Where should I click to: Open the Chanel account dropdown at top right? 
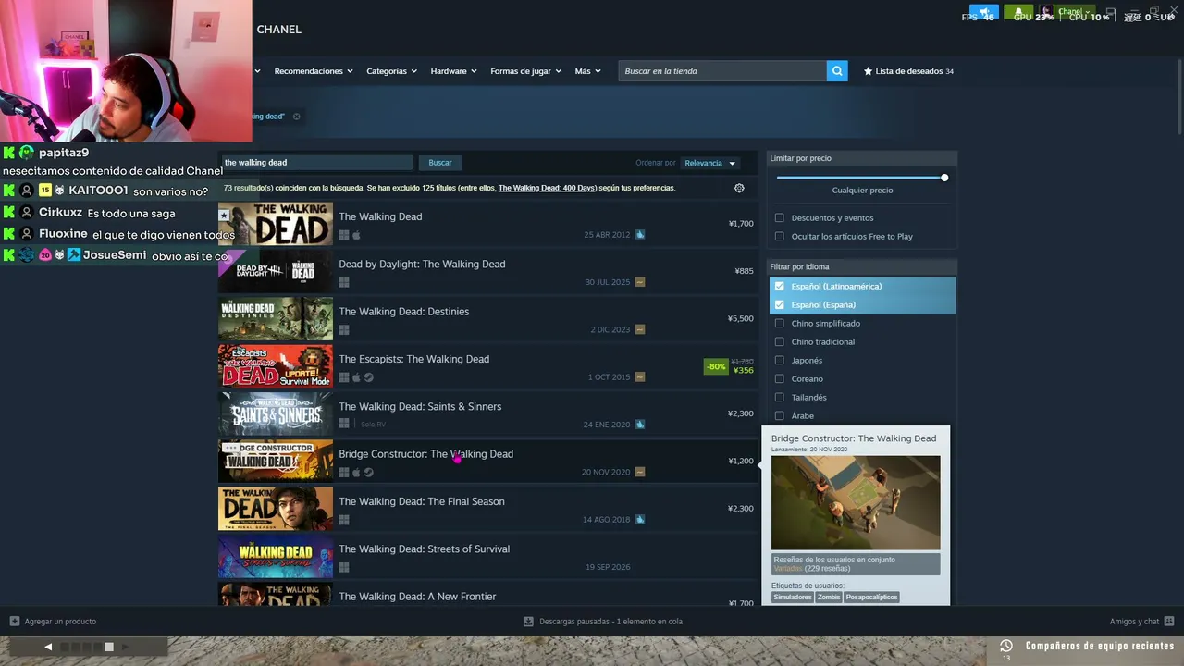tap(1068, 12)
